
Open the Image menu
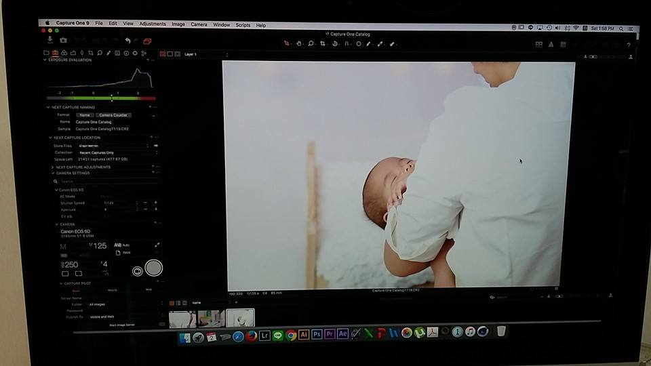click(178, 24)
